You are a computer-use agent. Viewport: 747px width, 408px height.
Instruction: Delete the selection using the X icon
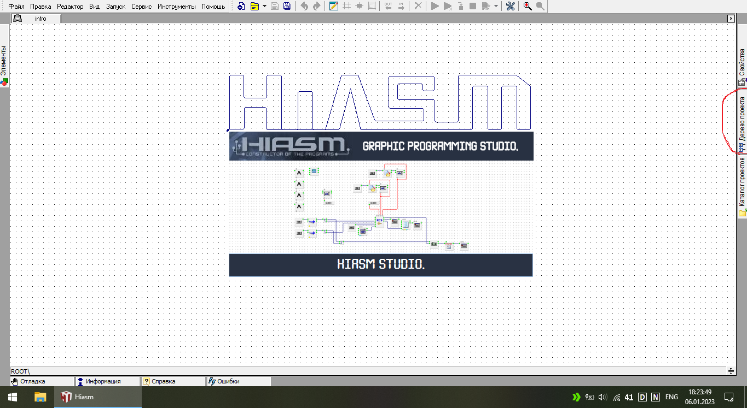(418, 7)
